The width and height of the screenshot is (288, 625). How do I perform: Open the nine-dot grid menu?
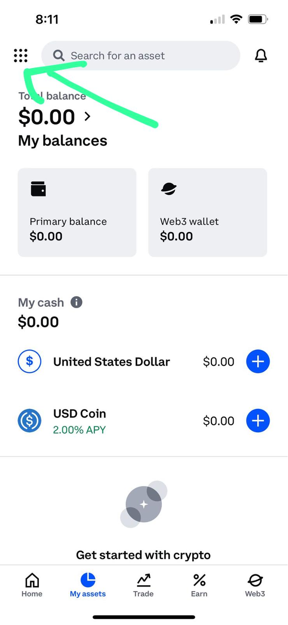point(21,55)
